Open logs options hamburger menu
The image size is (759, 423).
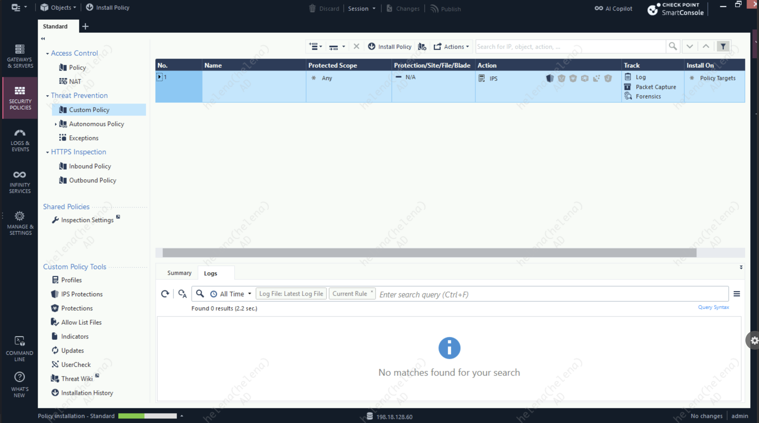[737, 294]
